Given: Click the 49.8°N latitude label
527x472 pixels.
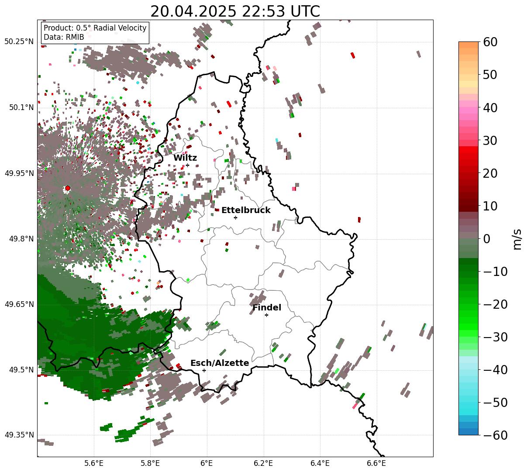Looking at the screenshot, I should pos(21,239).
